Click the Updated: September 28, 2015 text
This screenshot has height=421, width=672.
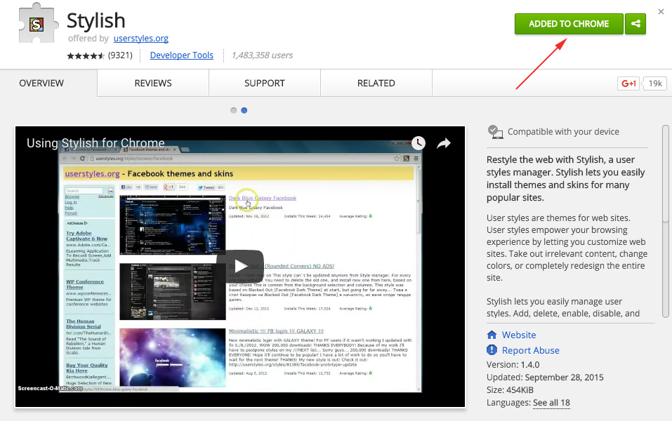[545, 377]
